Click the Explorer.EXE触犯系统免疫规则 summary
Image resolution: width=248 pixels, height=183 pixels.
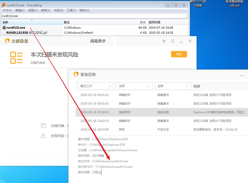[219, 112]
